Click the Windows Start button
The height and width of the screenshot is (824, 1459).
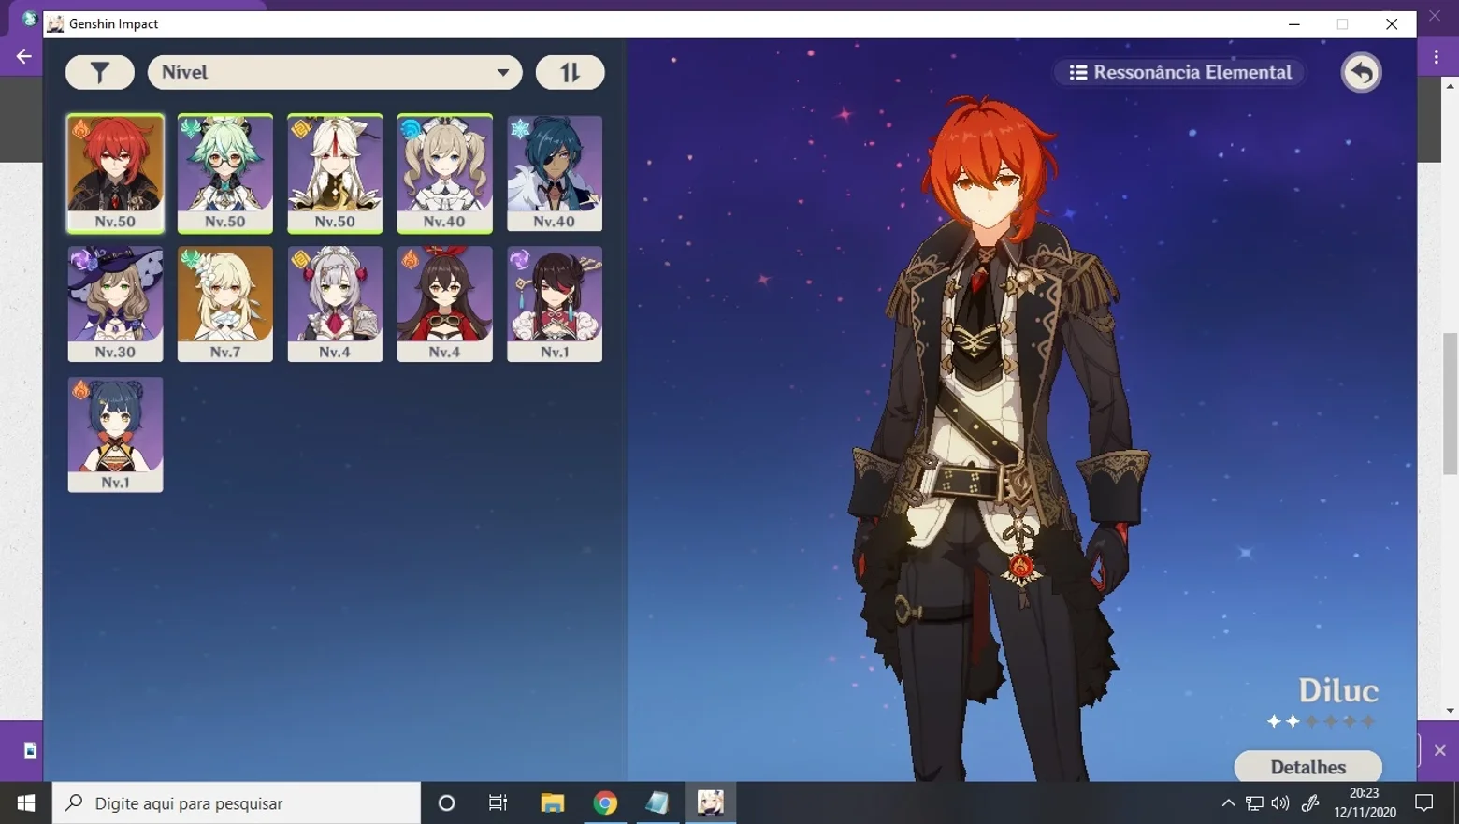[x=25, y=802]
